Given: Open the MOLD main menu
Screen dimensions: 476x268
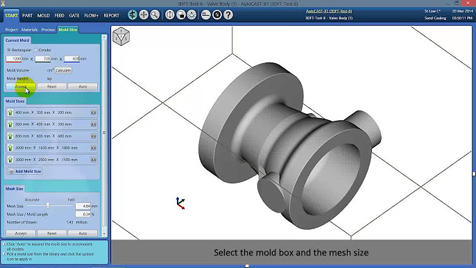Looking at the screenshot, I should click(44, 15).
